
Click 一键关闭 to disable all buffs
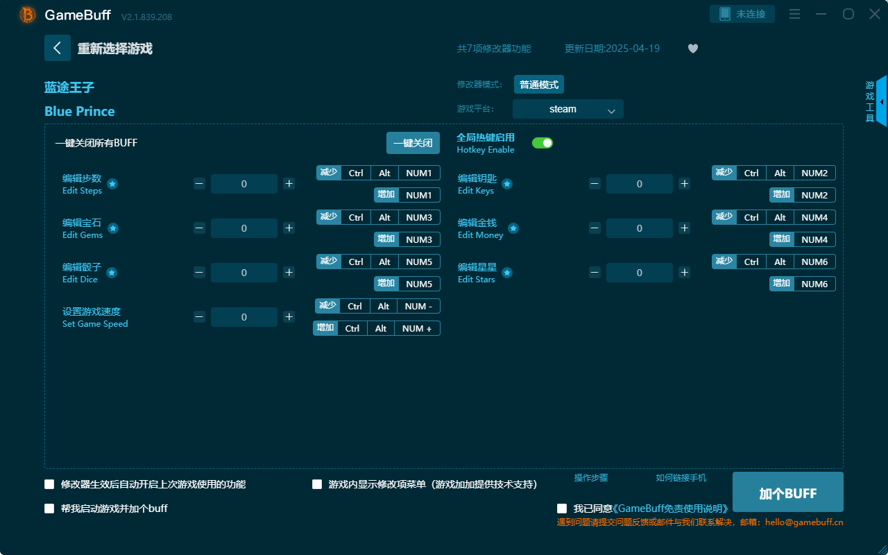click(413, 142)
